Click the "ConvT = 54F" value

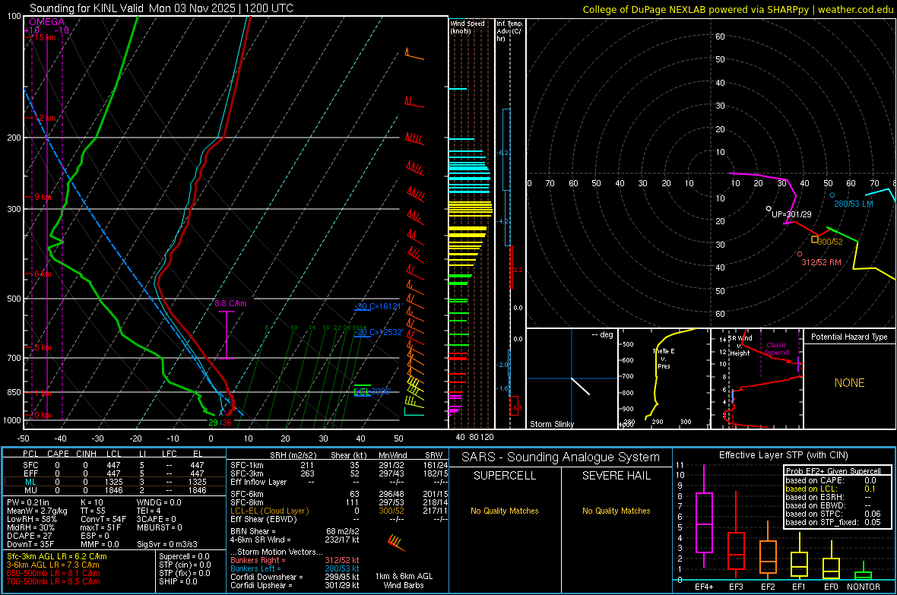click(x=103, y=519)
